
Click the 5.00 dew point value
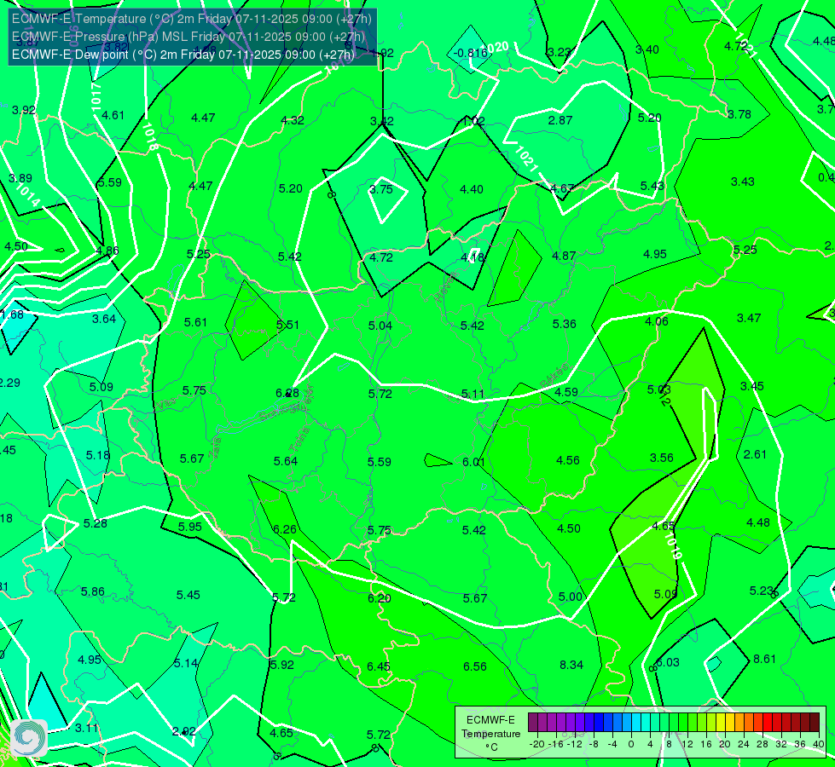pyautogui.click(x=571, y=597)
